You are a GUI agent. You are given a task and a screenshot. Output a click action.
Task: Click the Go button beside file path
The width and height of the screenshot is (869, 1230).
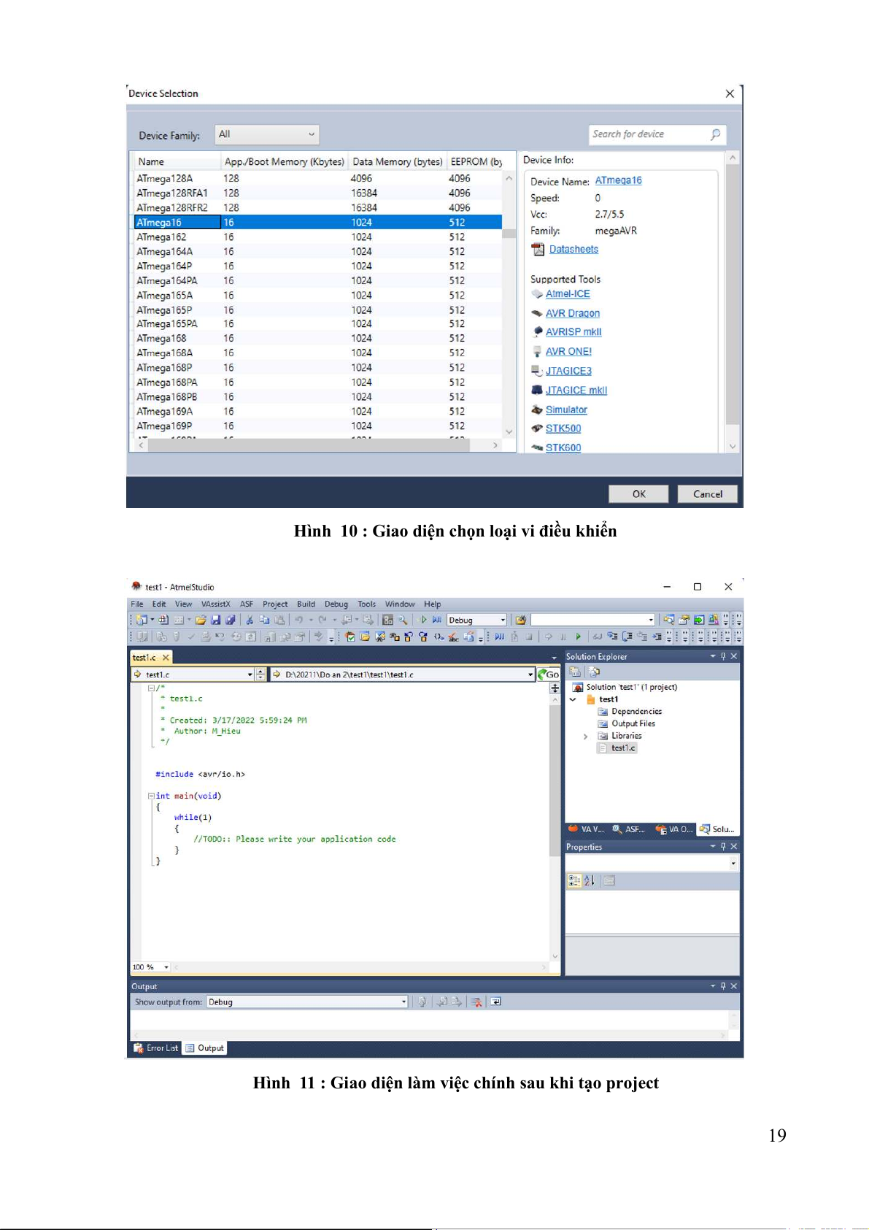[548, 674]
